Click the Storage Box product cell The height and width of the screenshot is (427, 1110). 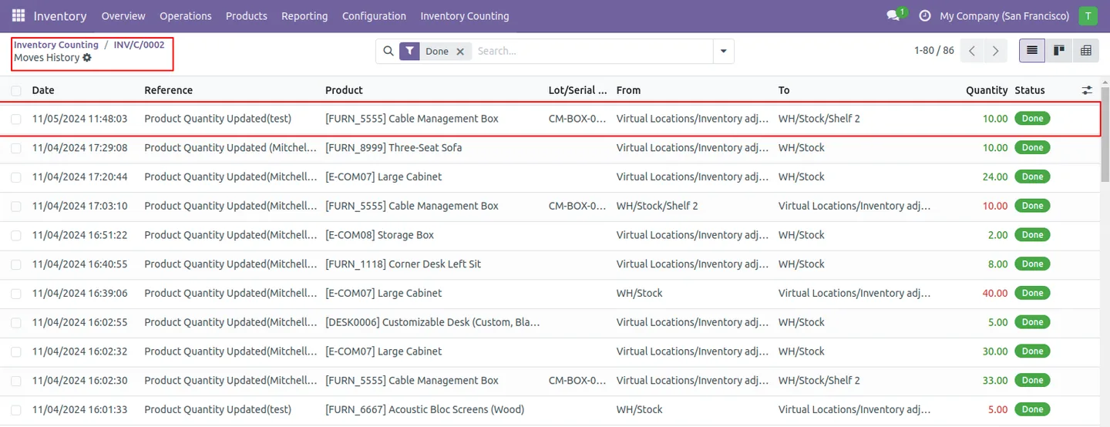point(379,235)
